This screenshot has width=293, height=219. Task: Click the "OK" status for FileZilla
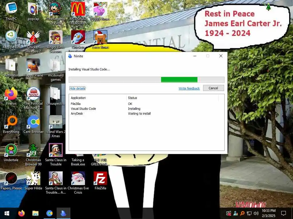[x=130, y=104]
